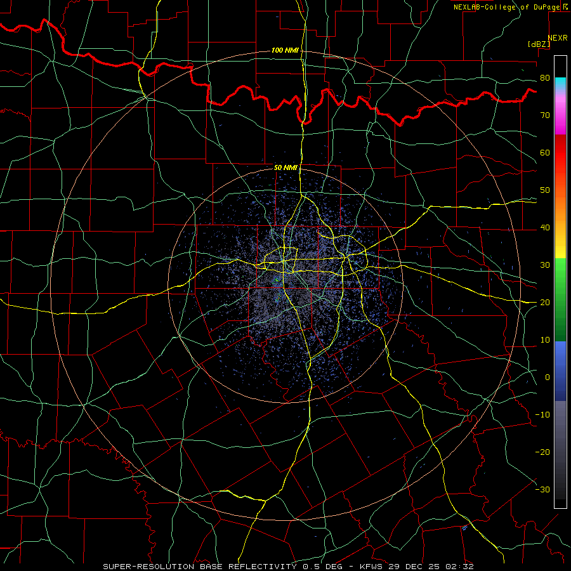571x571 pixels.
Task: Click the 60 value on dBZ scale
Action: (545, 153)
